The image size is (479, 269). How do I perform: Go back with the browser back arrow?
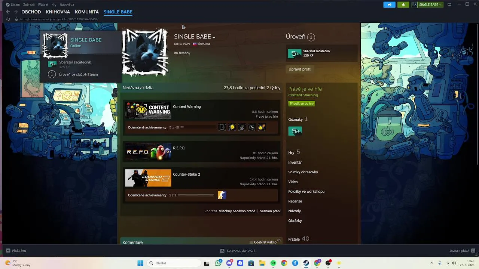pyautogui.click(x=8, y=12)
